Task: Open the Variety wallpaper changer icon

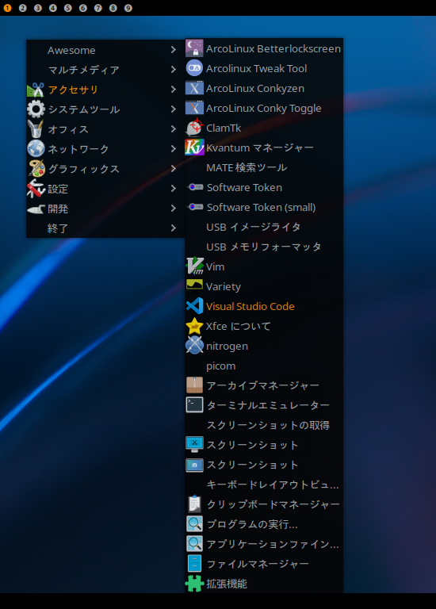Action: point(194,285)
